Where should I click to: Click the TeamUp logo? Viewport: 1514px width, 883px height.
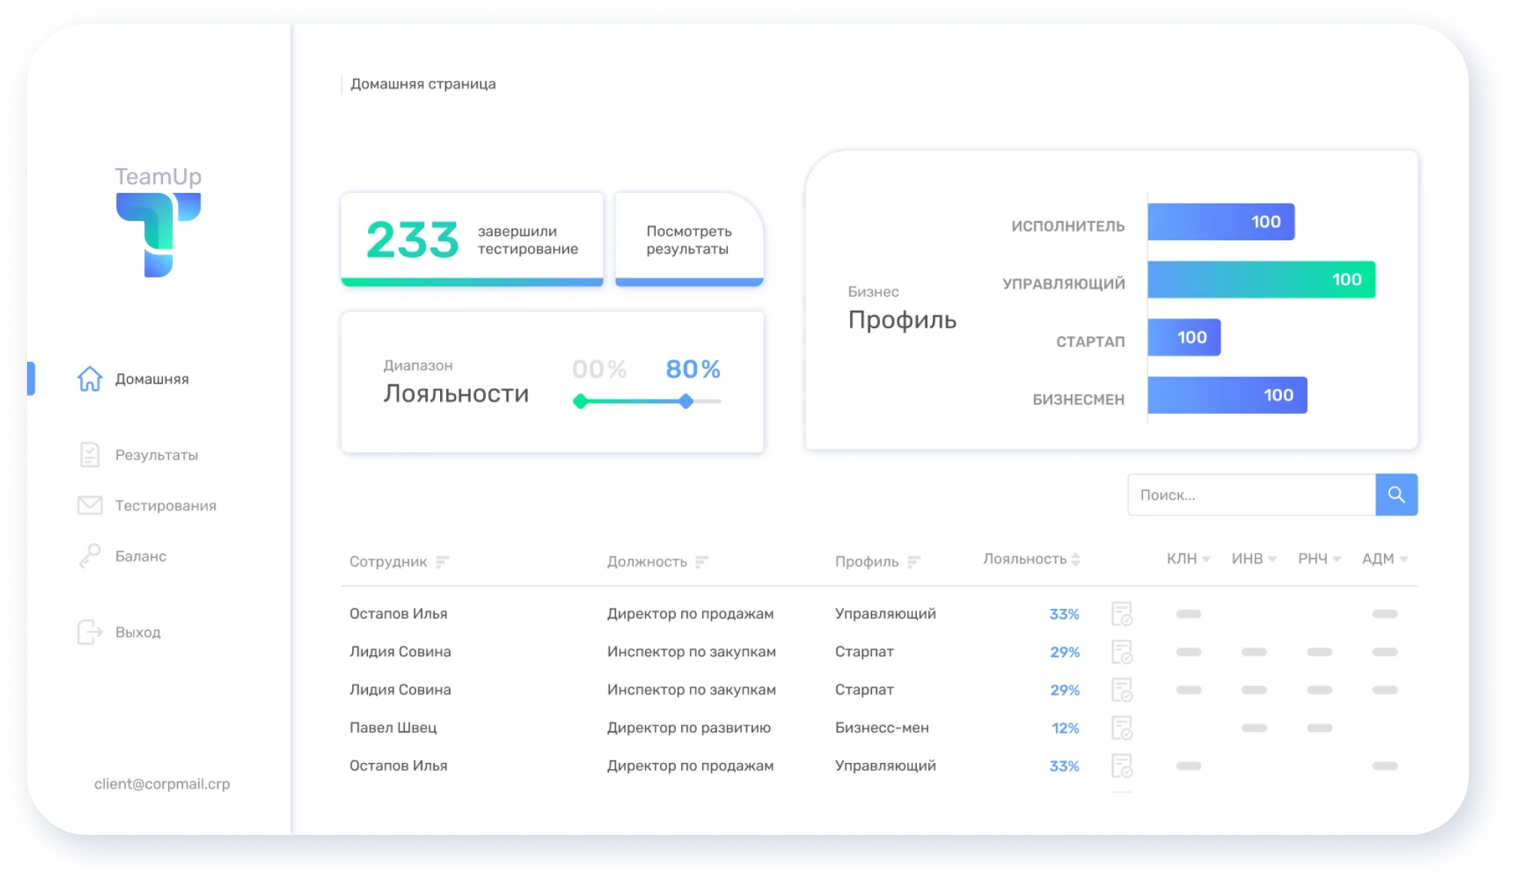[x=158, y=222]
